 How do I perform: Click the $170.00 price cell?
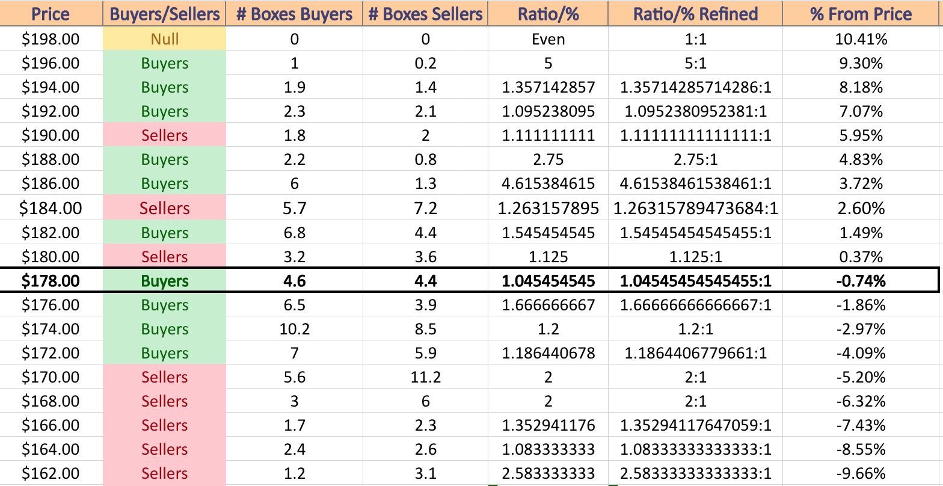coord(51,377)
